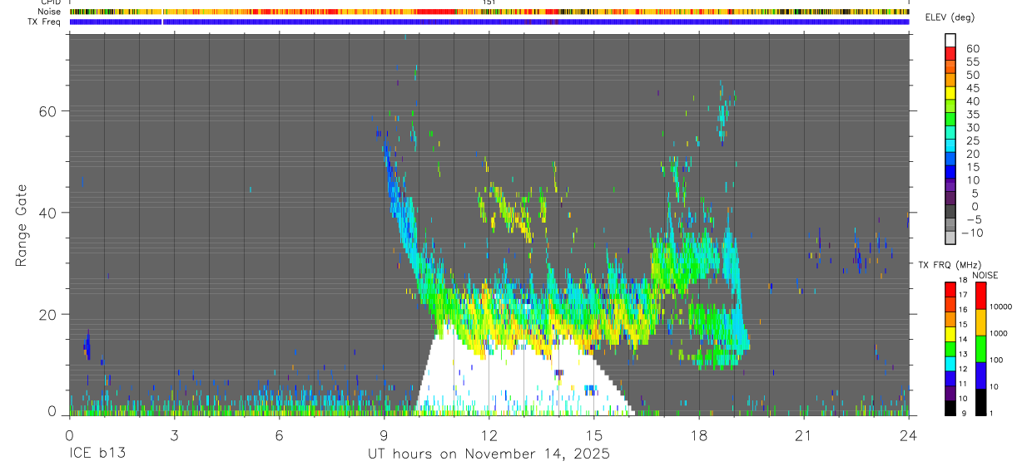This screenshot has height=471, width=1022.
Task: Click "UT hours on November 14, 2025" axis title
Action: coord(489,454)
